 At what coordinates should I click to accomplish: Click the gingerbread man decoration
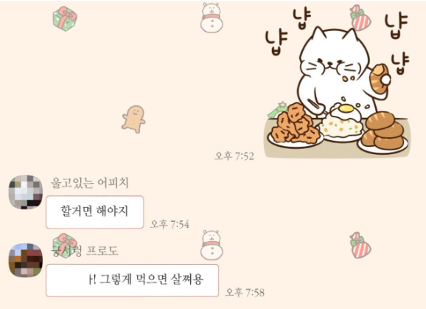point(133,119)
